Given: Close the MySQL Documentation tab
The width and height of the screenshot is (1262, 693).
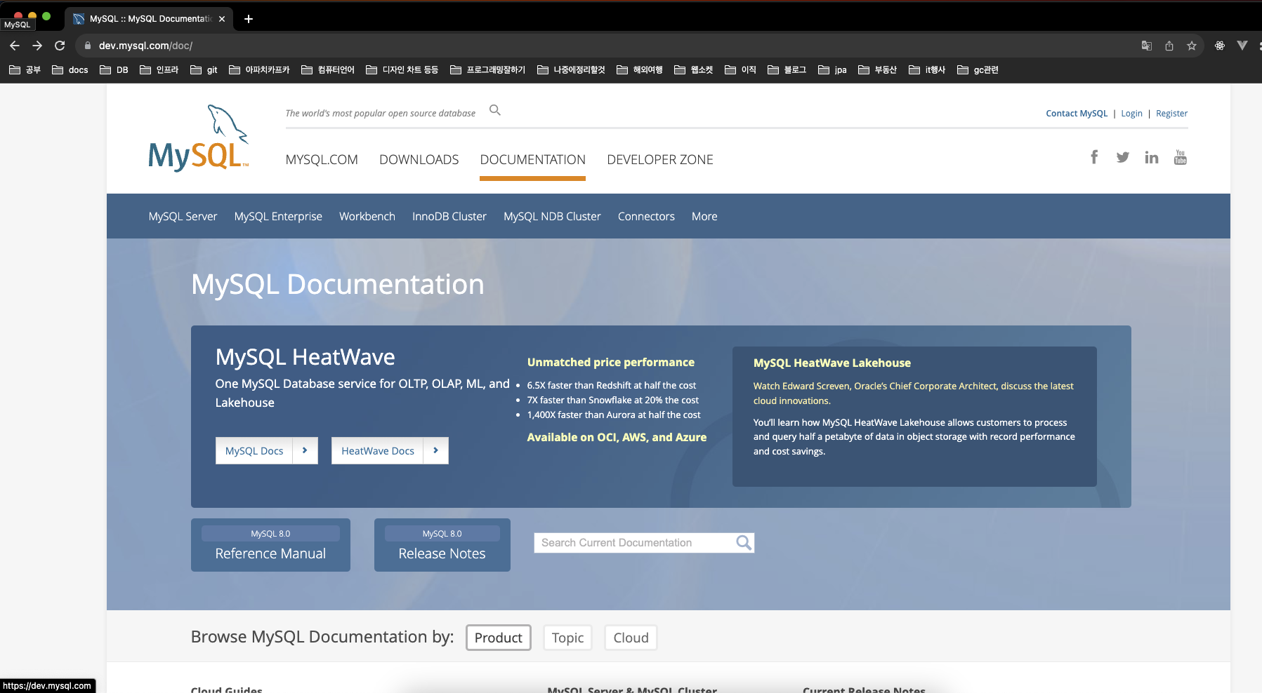Looking at the screenshot, I should coord(222,19).
